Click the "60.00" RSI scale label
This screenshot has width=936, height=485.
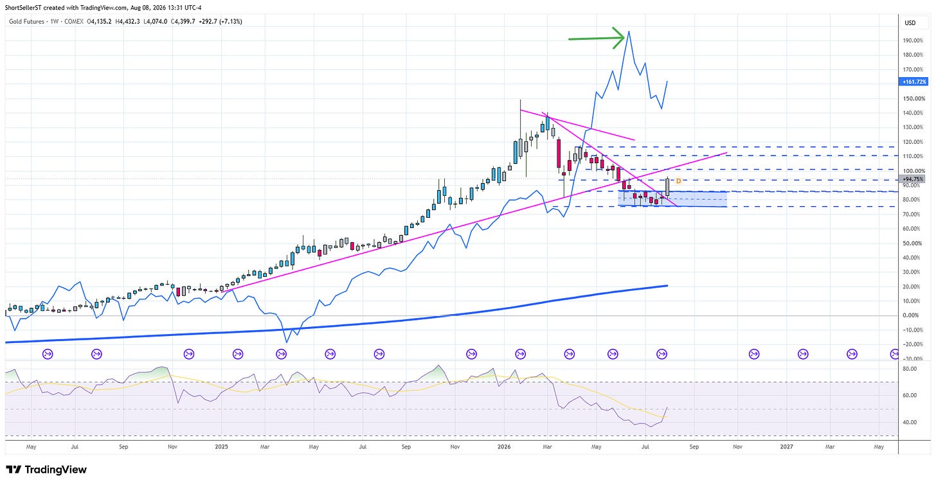point(910,396)
